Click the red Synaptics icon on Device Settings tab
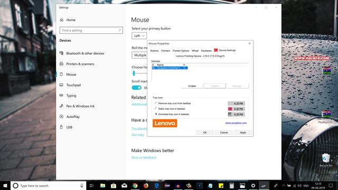This screenshot has width=338, height=190. tap(216, 50)
